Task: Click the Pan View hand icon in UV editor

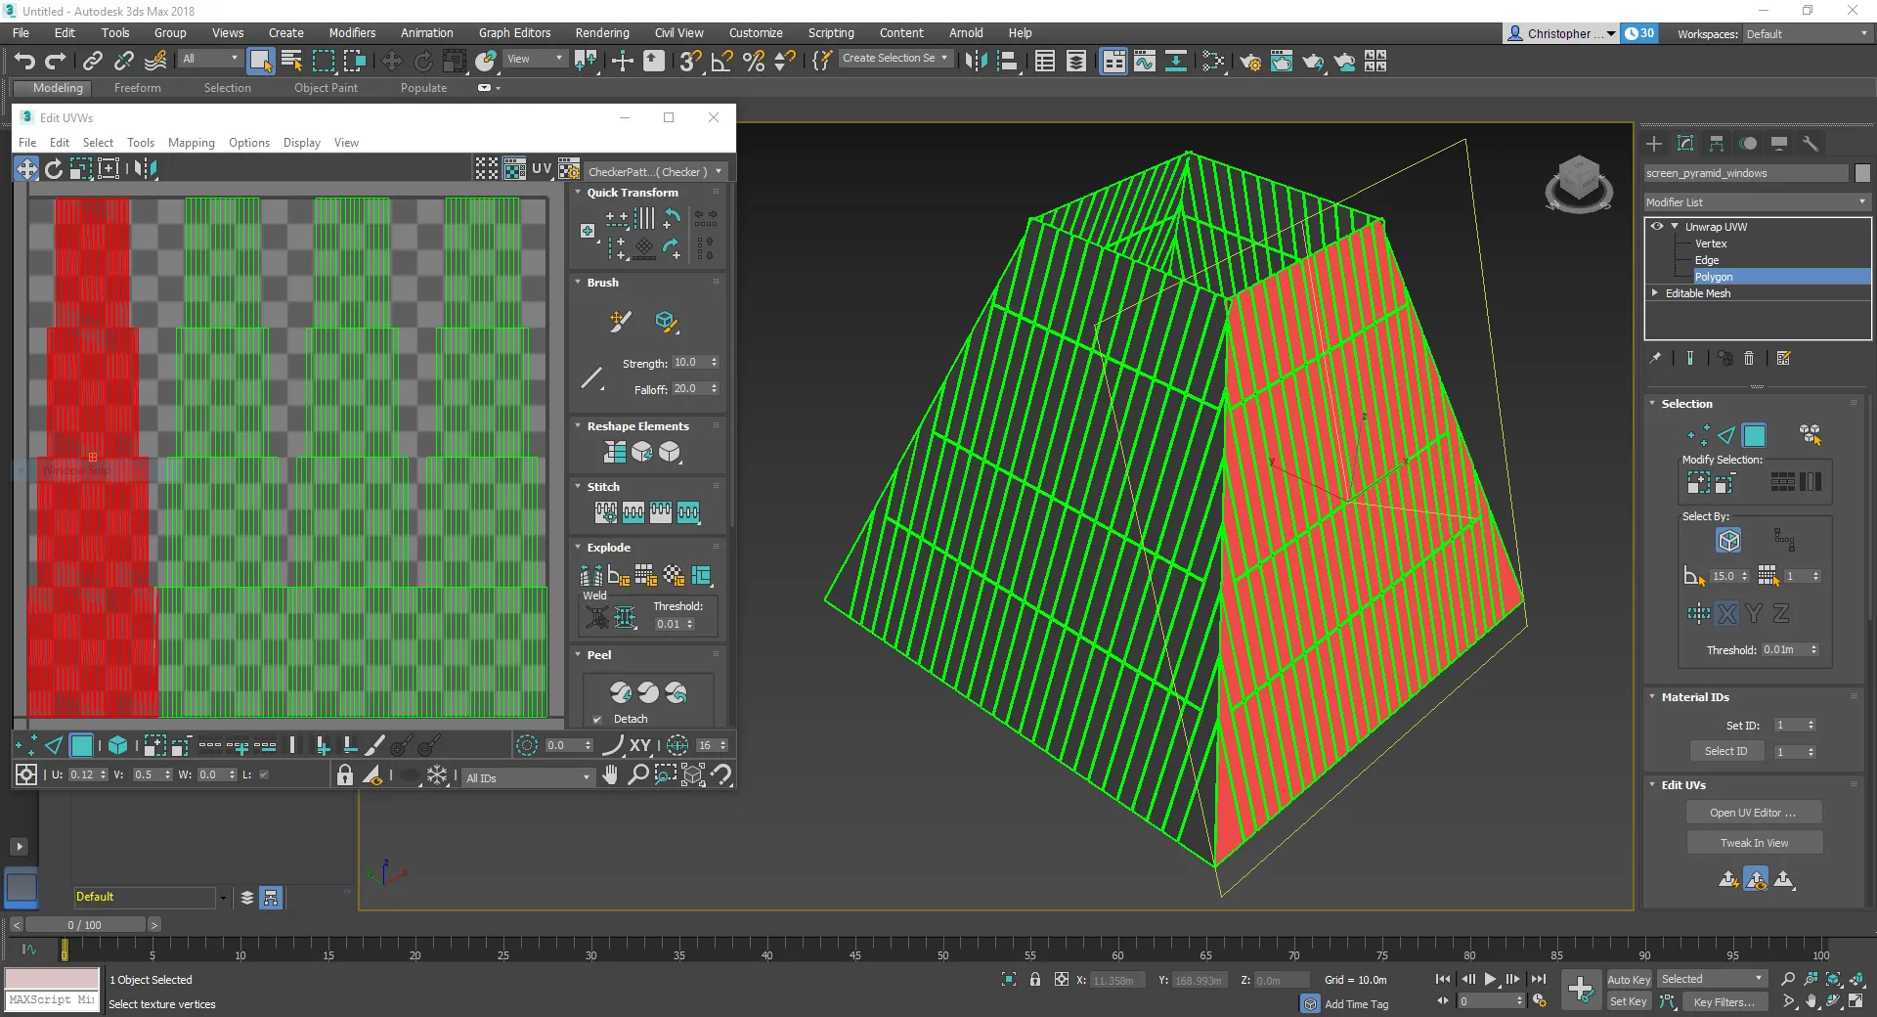Action: (x=610, y=775)
